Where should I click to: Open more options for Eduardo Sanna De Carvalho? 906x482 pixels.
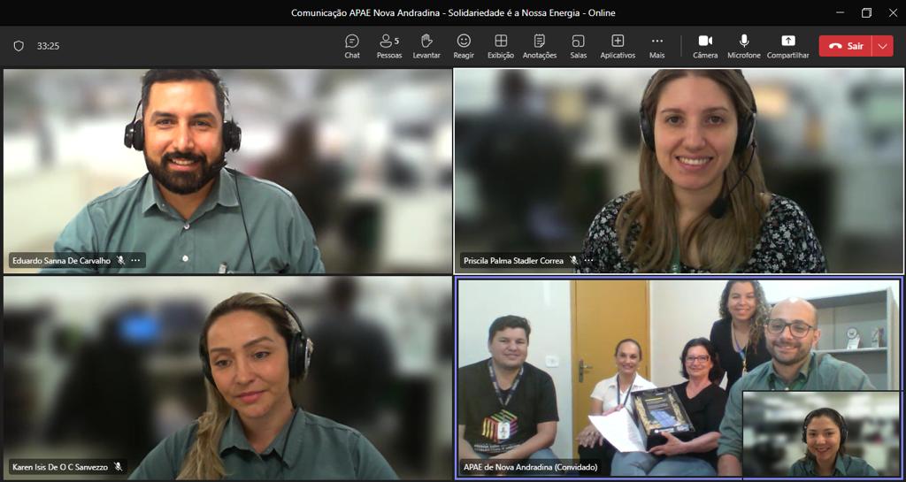coord(135,261)
